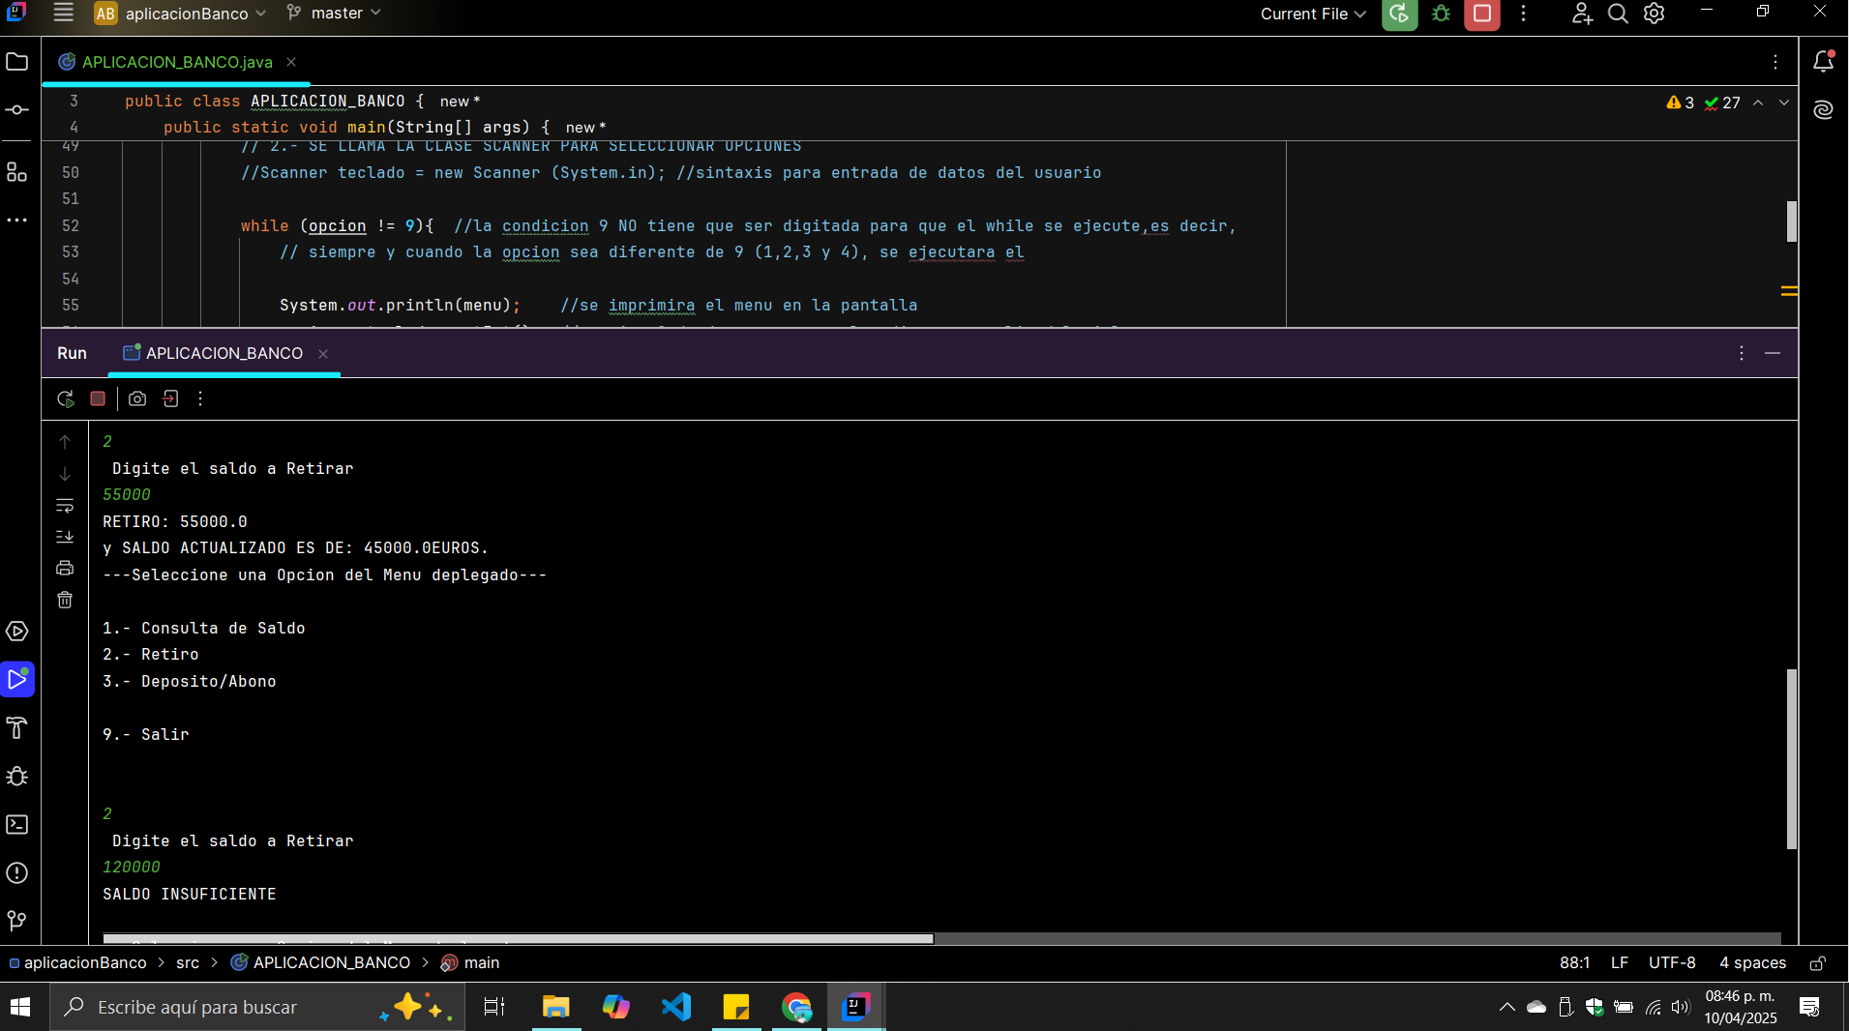Open the Current File run configuration dropdown
This screenshot has height=1031, width=1849.
(1313, 14)
